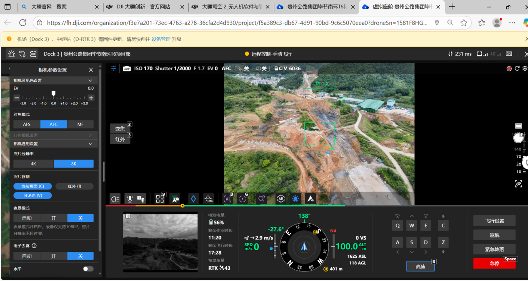
Task: Click the 设备管理 link in notification bar
Action: coord(161,39)
